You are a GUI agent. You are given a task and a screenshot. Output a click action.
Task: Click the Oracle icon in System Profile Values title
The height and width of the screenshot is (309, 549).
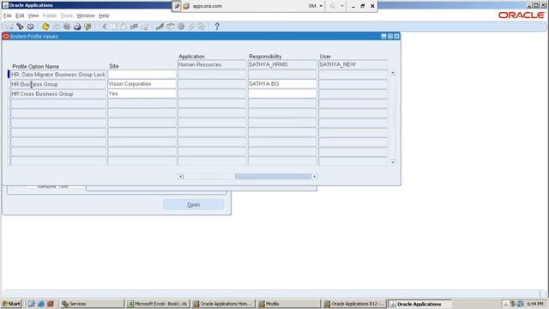pyautogui.click(x=6, y=36)
